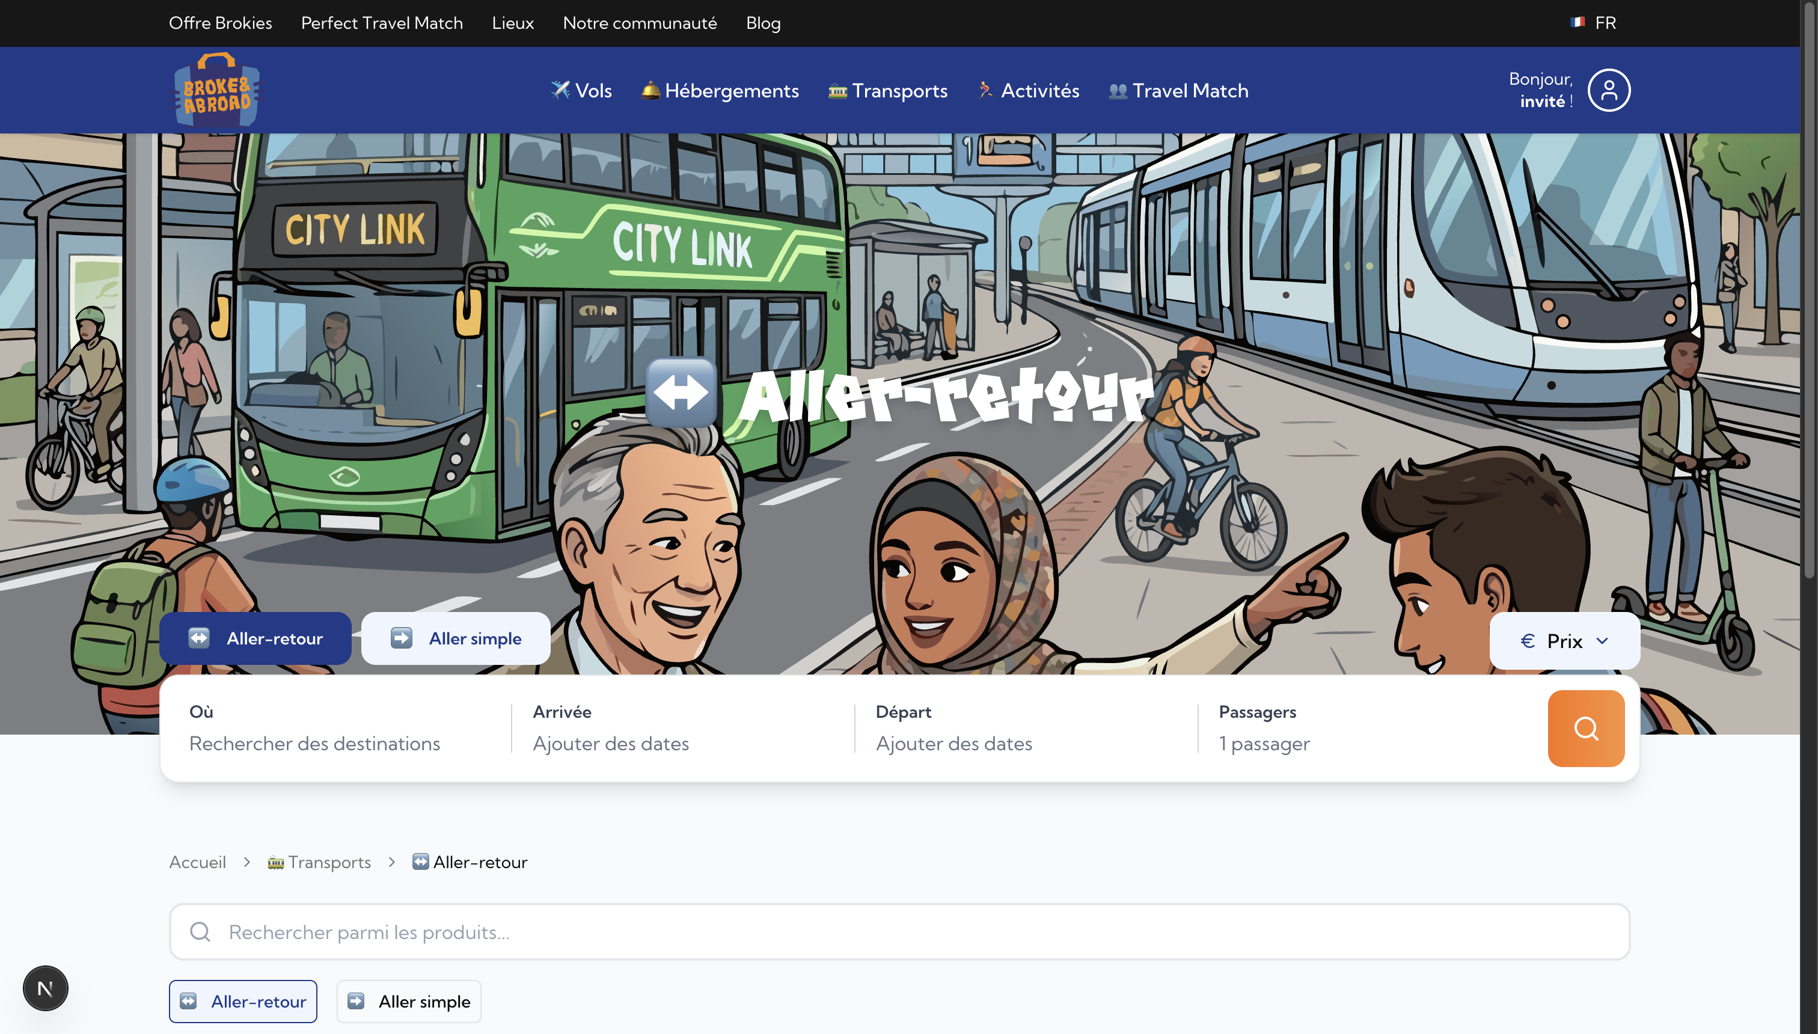Screen dimensions: 1818x1034
Task: Click the Next.js N badge
Action: click(x=46, y=988)
